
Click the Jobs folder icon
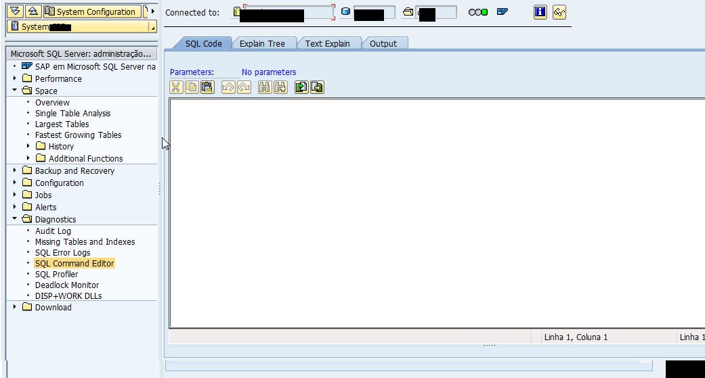tap(27, 194)
